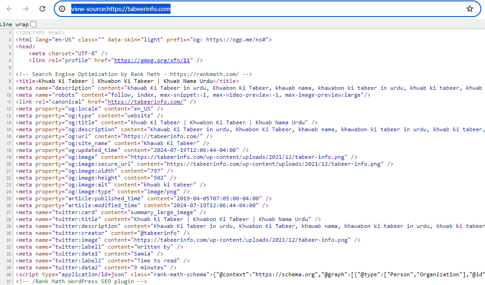Click the browser forward arrow
The width and height of the screenshot is (485, 285).
26,9
